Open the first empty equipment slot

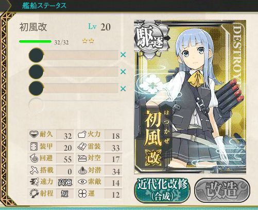click(x=74, y=55)
